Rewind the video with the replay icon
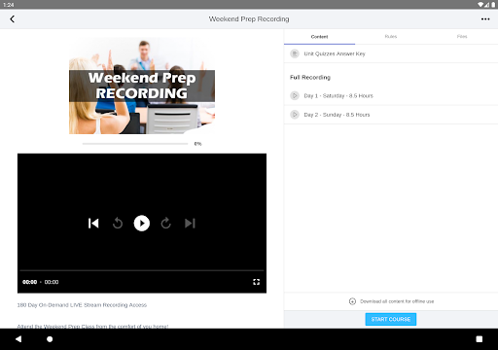The height and width of the screenshot is (350, 498). click(118, 224)
